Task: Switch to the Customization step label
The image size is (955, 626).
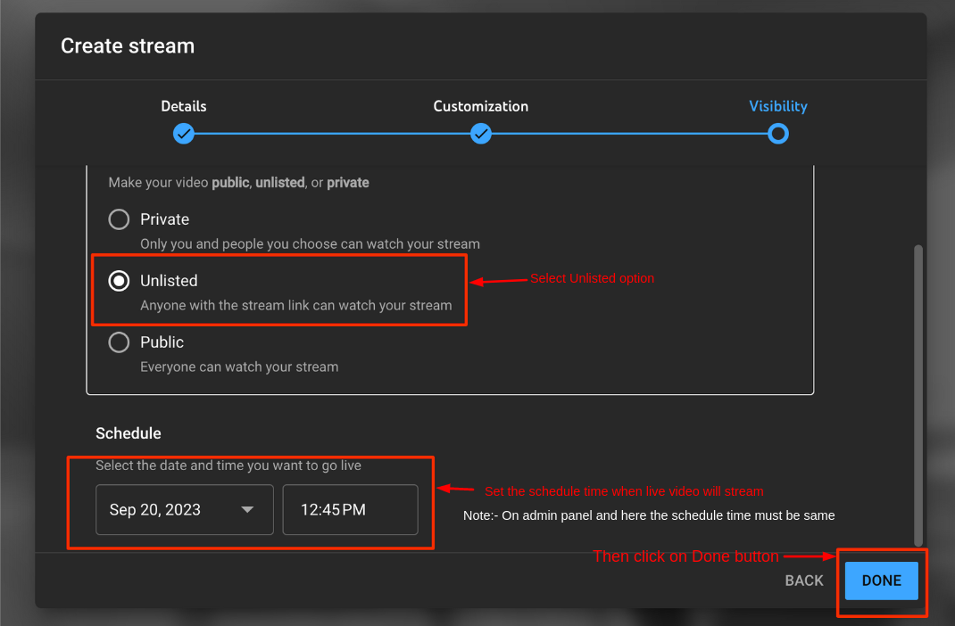Action: pyautogui.click(x=481, y=106)
